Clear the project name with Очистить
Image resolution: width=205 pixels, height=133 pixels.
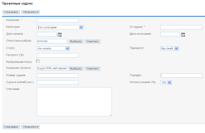93,69
